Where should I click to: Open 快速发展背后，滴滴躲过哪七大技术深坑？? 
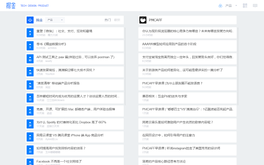[66, 70]
